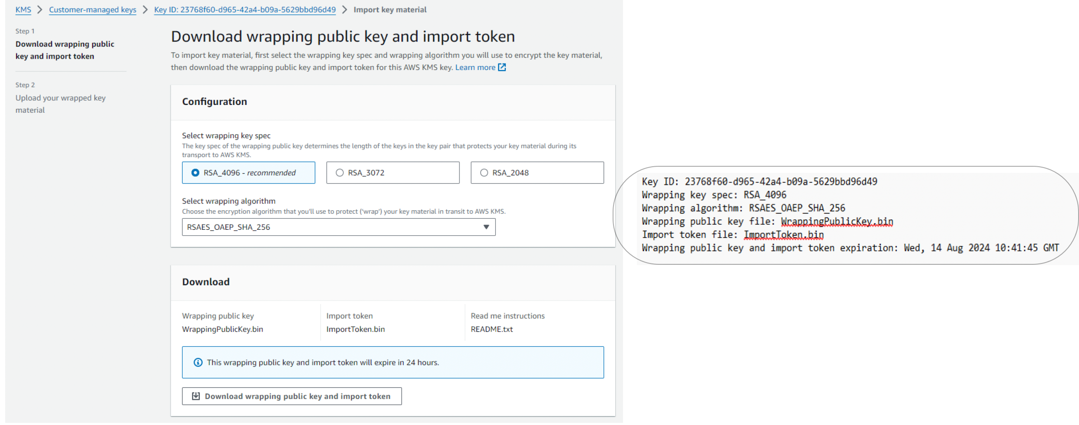Click the WrappingPublicKey.bin file name in Download
Viewport: 1079px width, 425px height.
(222, 330)
